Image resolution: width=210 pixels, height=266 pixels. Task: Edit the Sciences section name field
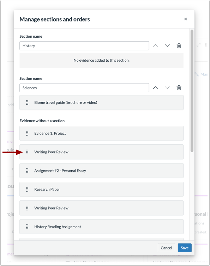pyautogui.click(x=84, y=88)
